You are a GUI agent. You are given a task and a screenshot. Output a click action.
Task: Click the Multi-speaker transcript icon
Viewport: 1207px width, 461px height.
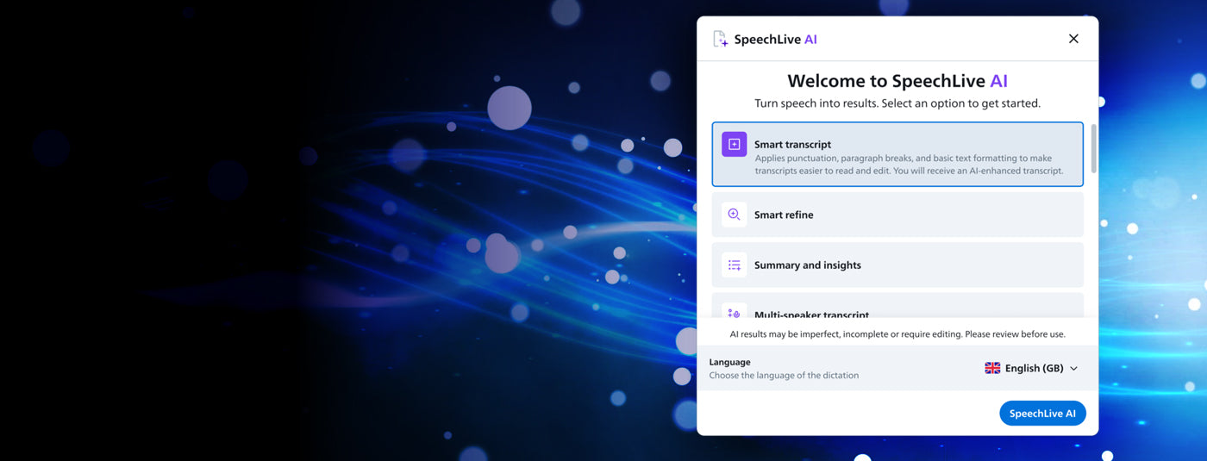[734, 313]
